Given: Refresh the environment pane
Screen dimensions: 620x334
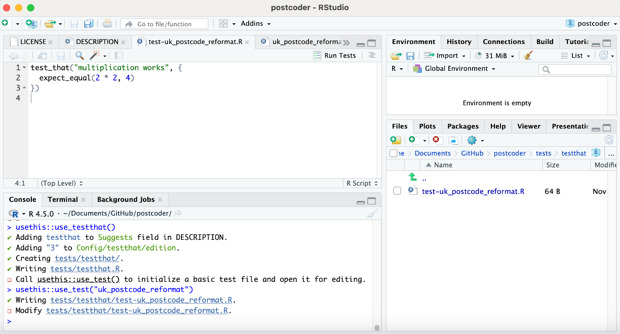Looking at the screenshot, I should tap(604, 56).
